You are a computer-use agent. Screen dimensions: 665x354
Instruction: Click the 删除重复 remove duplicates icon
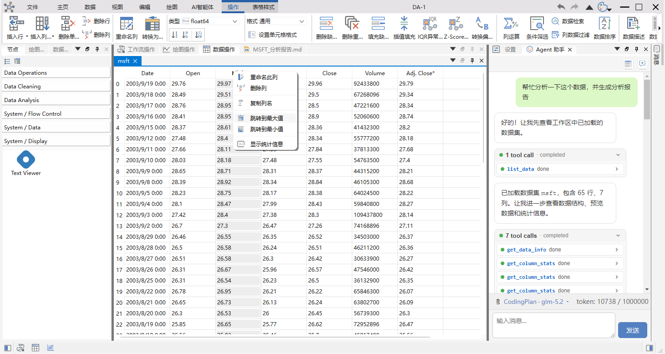coord(352,24)
